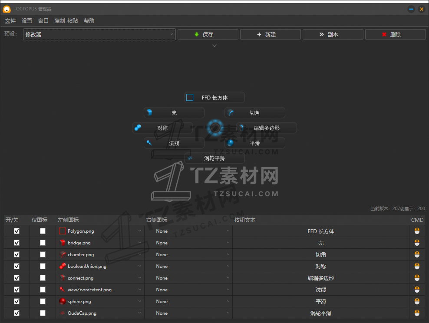Open right icon None dropdown for 涡轮平滑 row
The width and height of the screenshot is (429, 323).
click(188, 313)
